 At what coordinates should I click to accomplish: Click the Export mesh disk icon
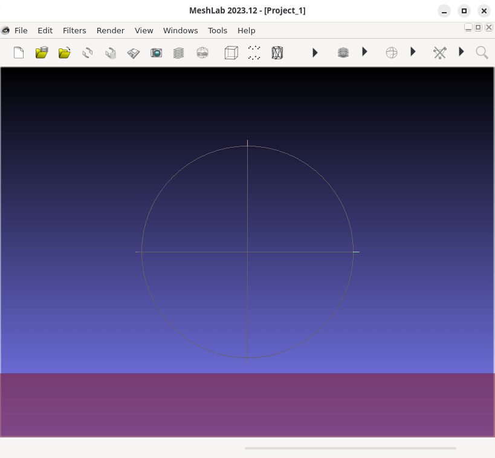pos(133,53)
